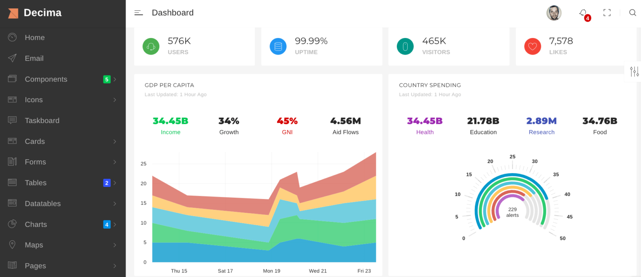Screen dimensions: 641x277
Task: Open the Taskboard via its sidebar icon
Action: click(13, 121)
